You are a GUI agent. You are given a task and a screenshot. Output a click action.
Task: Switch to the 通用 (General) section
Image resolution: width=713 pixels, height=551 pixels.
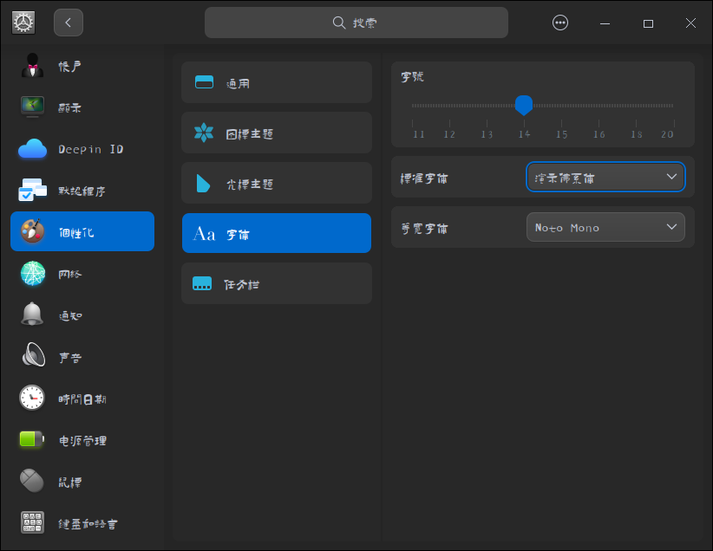click(276, 82)
